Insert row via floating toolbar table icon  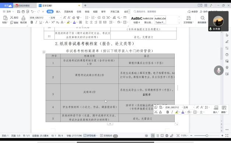(x=216, y=109)
